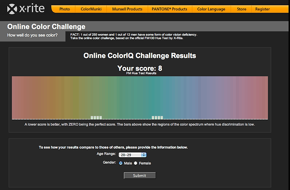Open PANTONE Products in the nav bar
Image resolution: width=290 pixels, height=190 pixels.
pyautogui.click(x=170, y=9)
